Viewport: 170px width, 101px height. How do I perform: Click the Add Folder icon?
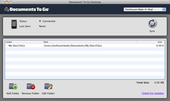(13, 86)
